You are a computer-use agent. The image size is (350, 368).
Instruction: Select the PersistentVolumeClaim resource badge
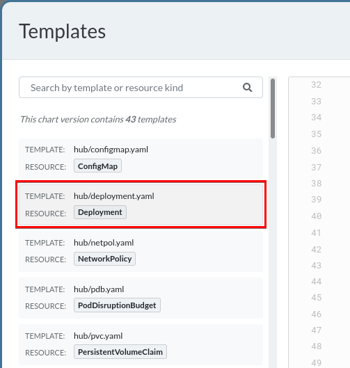coord(120,352)
